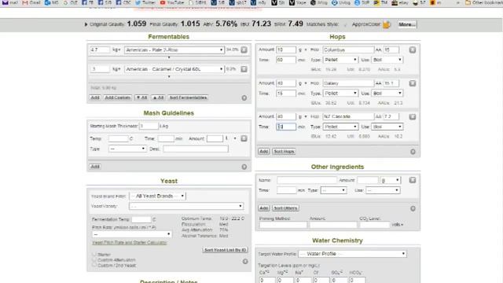503x283 pixels.
Task: Open the YouTube bookmark
Action: tap(171, 2)
